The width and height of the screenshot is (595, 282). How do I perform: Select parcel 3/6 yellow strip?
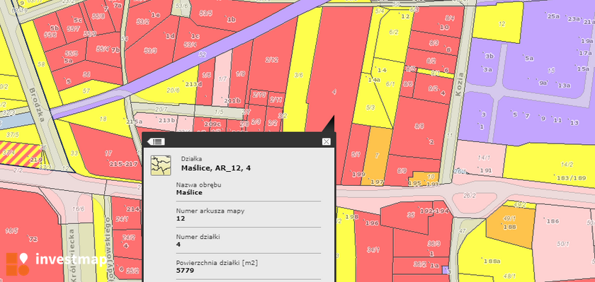point(299,76)
